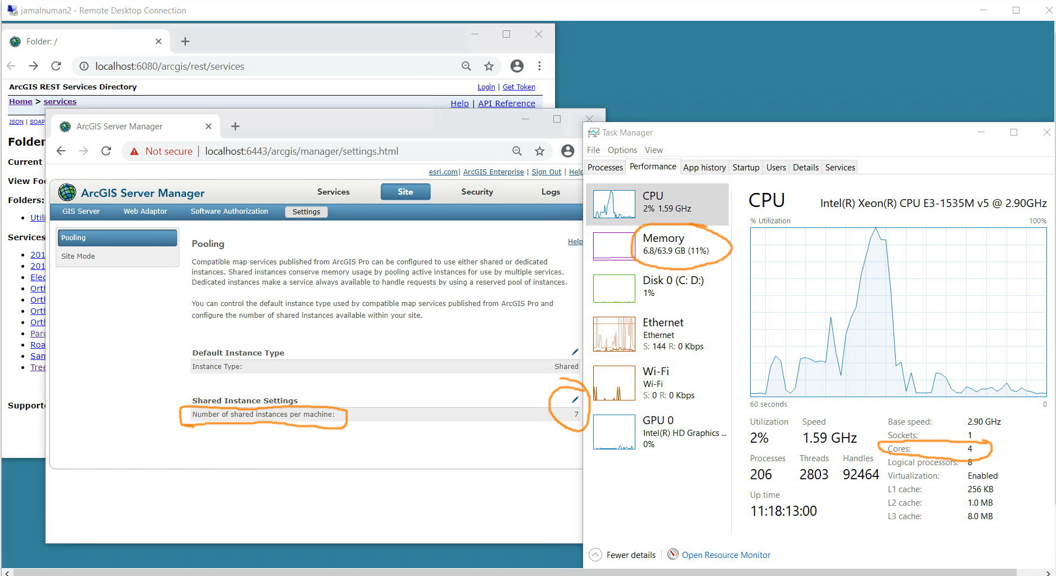Click Login link in REST Services Directory

(486, 87)
